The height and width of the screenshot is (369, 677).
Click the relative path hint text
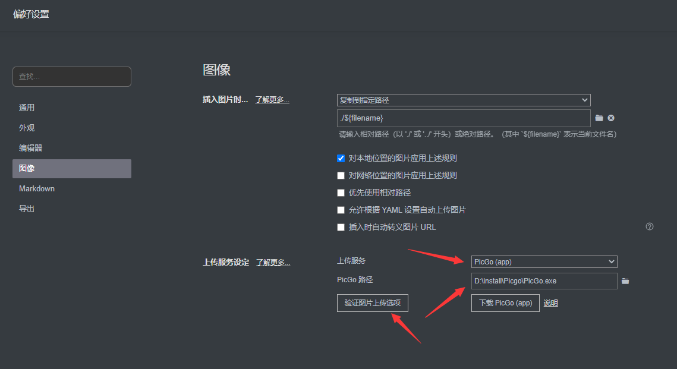coord(477,134)
